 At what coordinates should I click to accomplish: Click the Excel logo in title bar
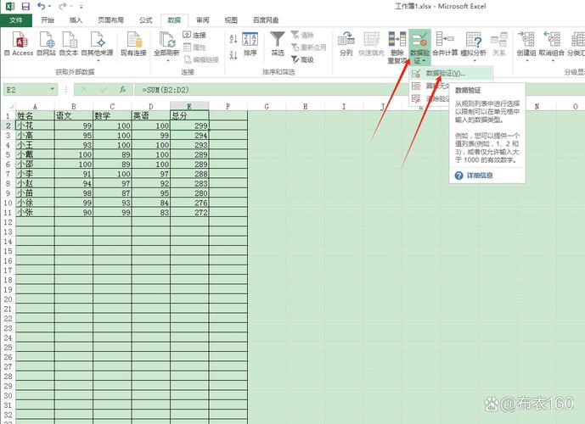pyautogui.click(x=10, y=6)
